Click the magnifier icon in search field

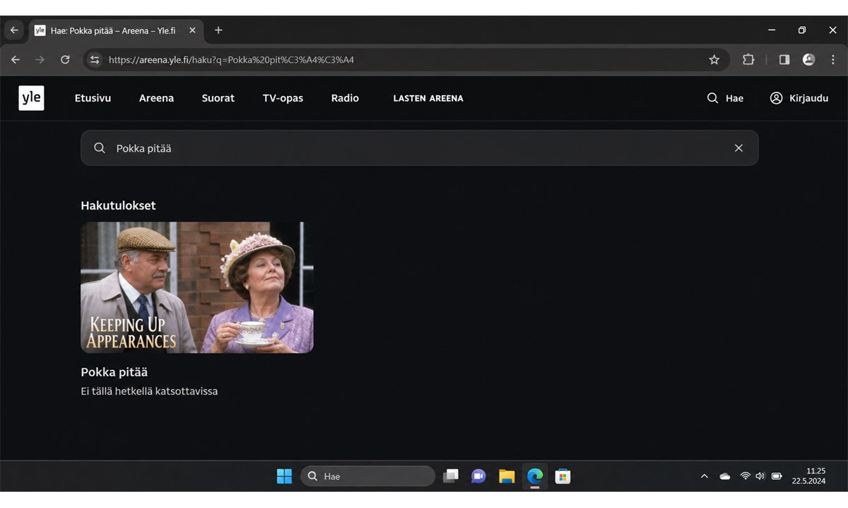coord(100,148)
